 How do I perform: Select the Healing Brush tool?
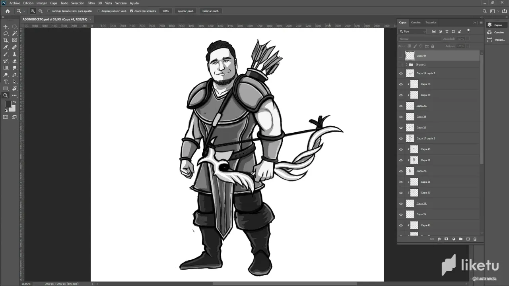coord(14,47)
